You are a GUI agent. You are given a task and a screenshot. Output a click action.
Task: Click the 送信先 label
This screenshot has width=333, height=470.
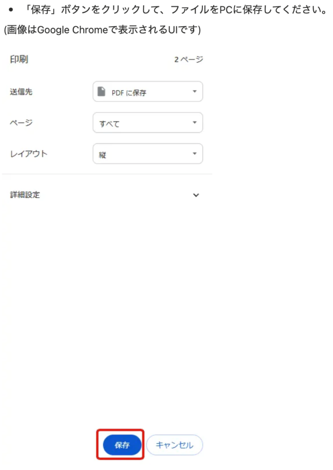21,92
